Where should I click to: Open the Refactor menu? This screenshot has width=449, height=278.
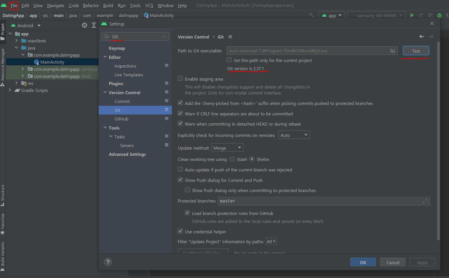(91, 5)
